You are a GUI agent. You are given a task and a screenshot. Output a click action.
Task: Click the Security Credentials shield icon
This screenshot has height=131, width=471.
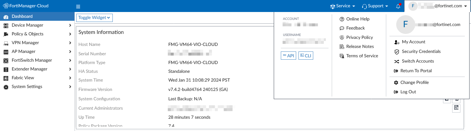397,52
